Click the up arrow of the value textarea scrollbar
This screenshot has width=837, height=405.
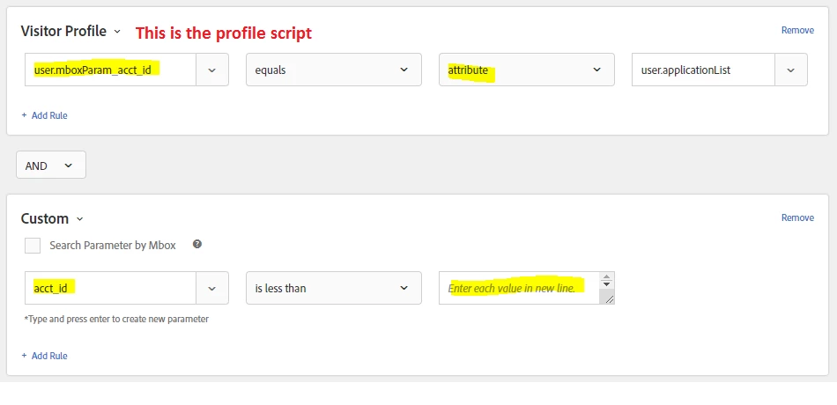click(606, 277)
